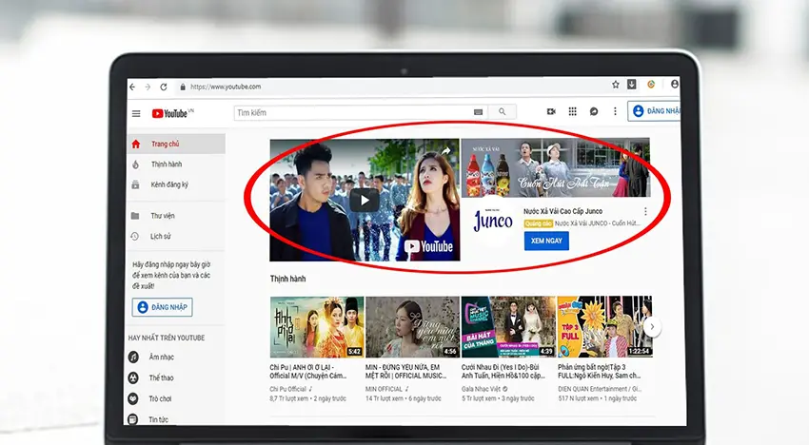Reload the page in browser
Image resolution: width=809 pixels, height=445 pixels.
[164, 87]
